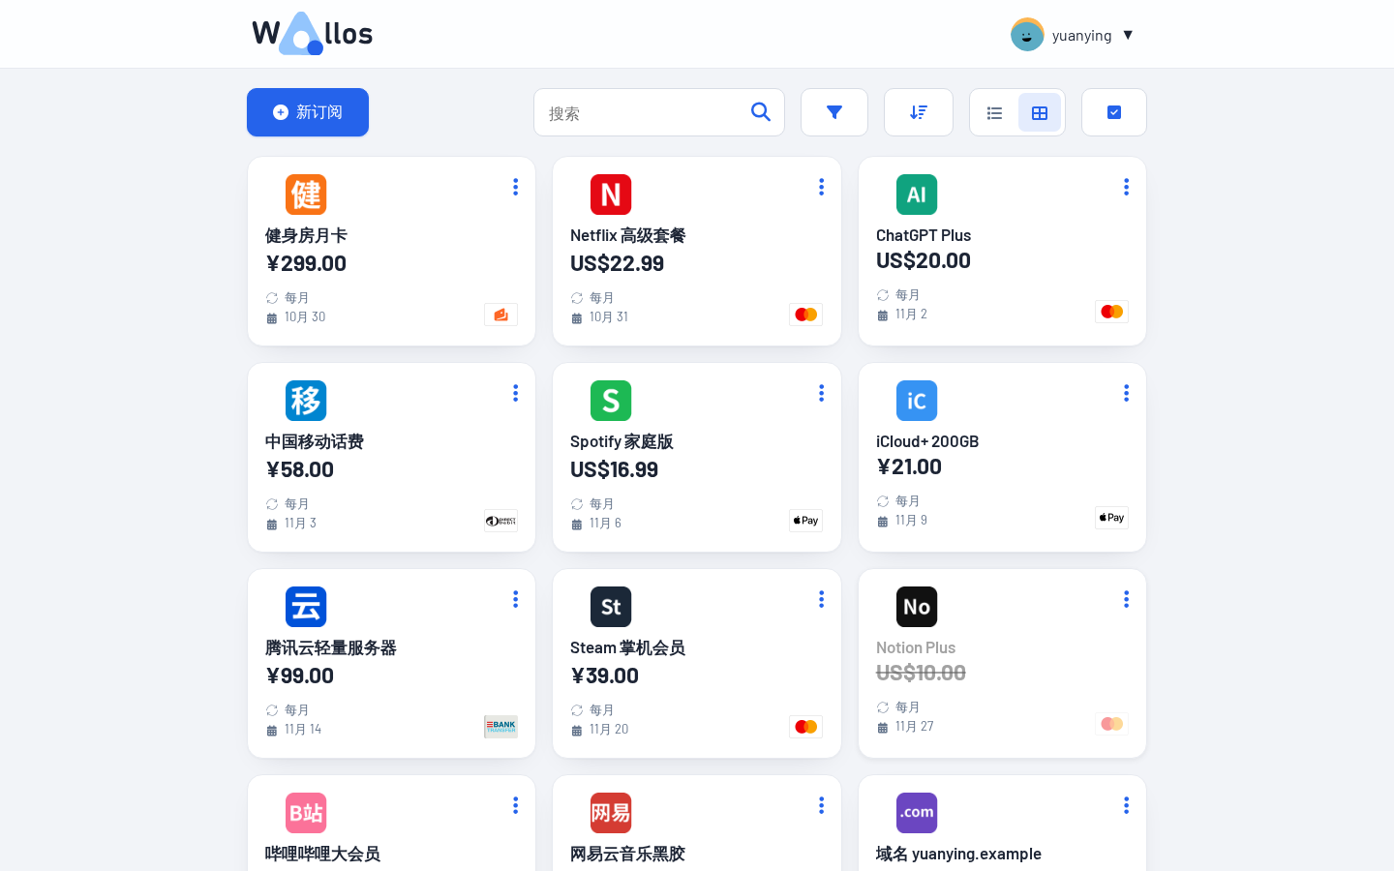Click the Spotify green S logo
1394x871 pixels.
611,401
